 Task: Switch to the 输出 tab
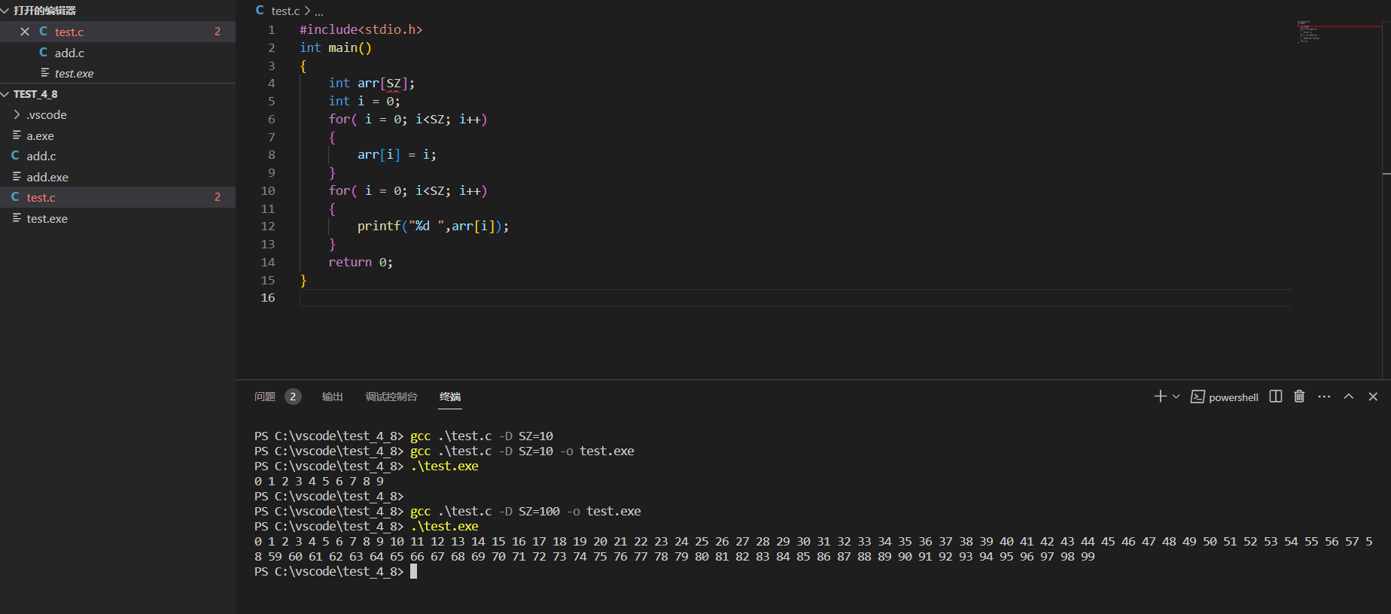pyautogui.click(x=333, y=397)
